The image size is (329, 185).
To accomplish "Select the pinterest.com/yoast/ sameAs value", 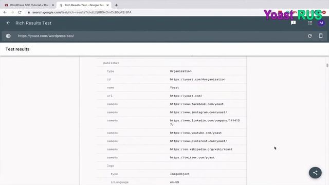I will pos(198,141).
